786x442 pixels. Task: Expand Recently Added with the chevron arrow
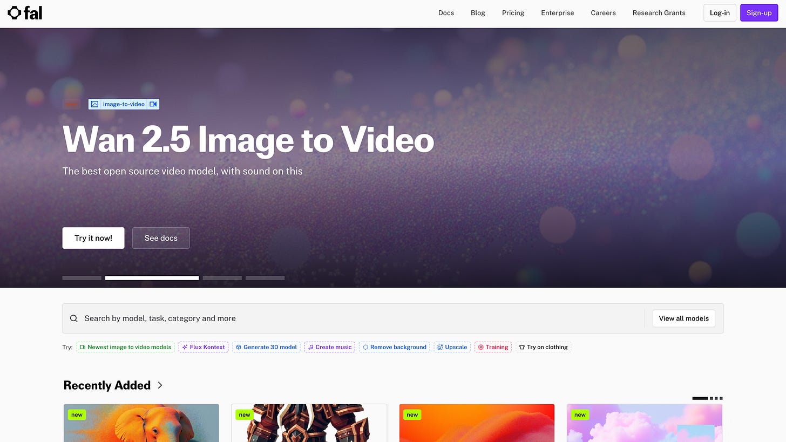click(x=160, y=385)
